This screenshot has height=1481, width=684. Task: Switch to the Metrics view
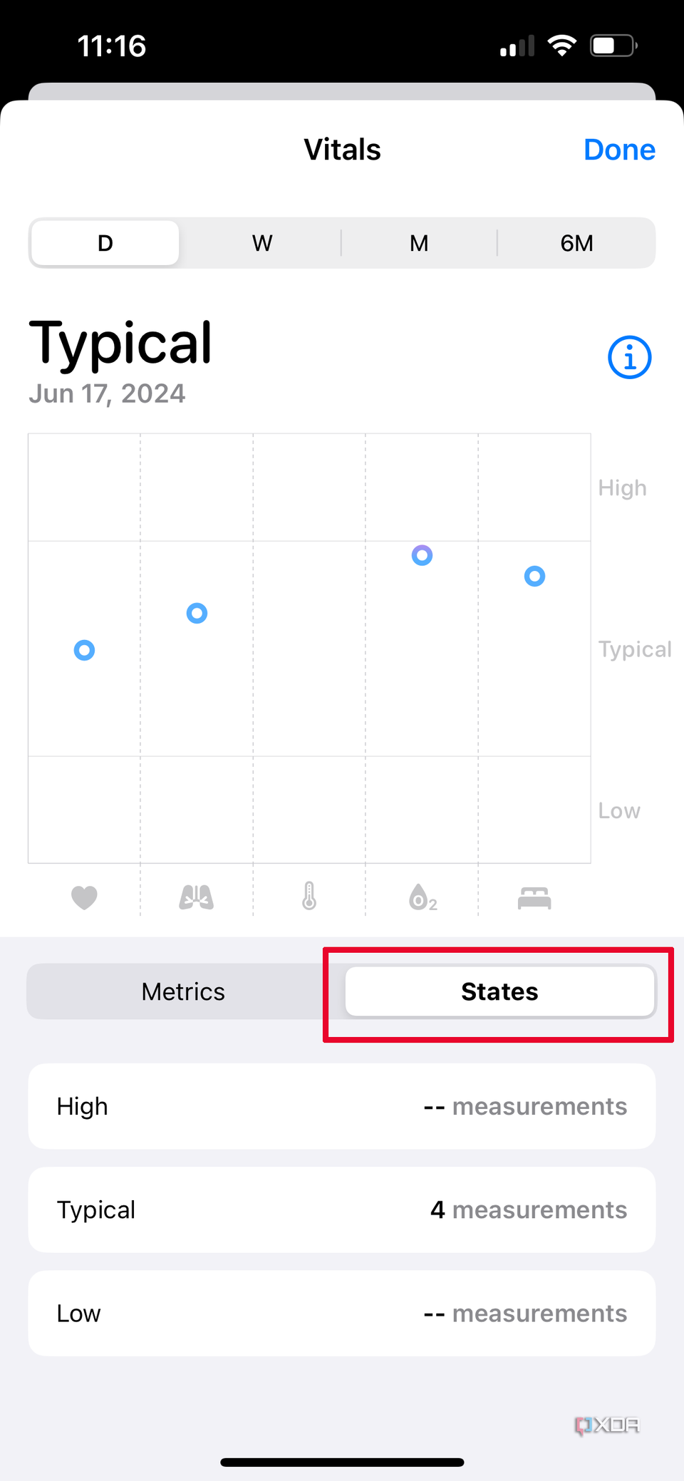pyautogui.click(x=182, y=991)
